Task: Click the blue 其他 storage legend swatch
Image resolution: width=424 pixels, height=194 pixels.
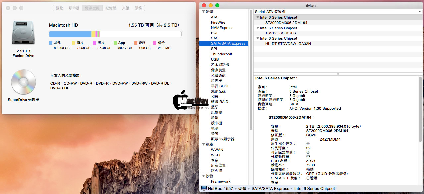Action: tap(51, 43)
